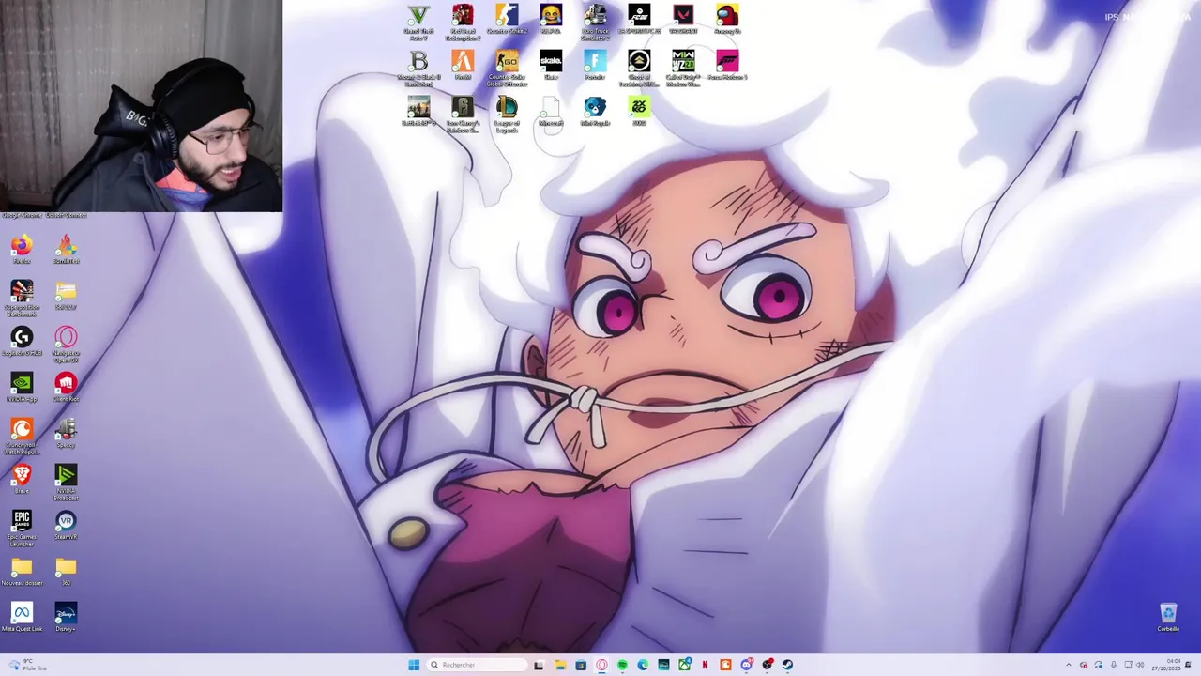Open File Explorer from the taskbar

560,665
